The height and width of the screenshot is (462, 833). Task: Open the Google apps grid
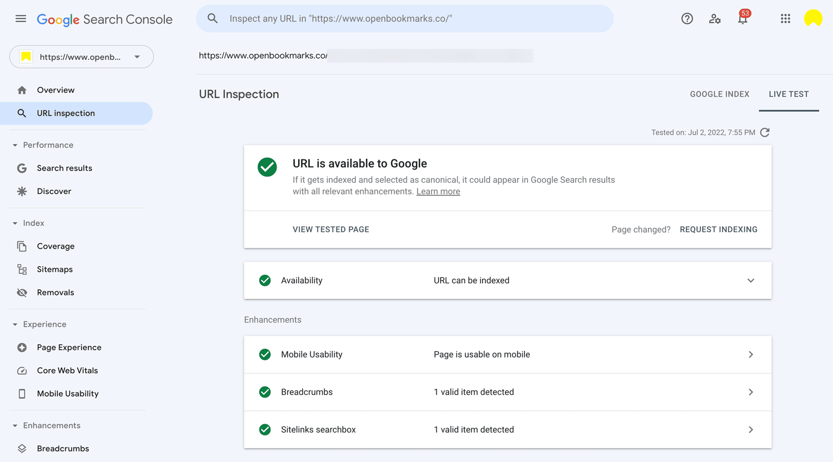tap(785, 19)
